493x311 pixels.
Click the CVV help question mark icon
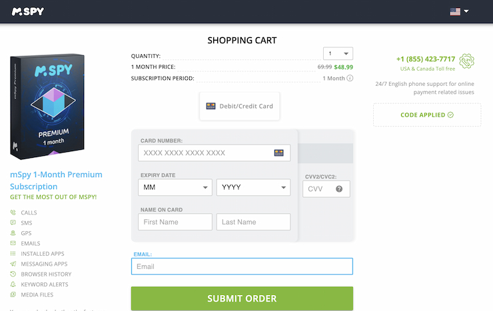(x=339, y=189)
